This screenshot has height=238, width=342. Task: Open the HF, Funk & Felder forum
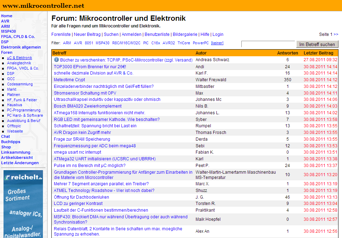[x=22, y=100]
